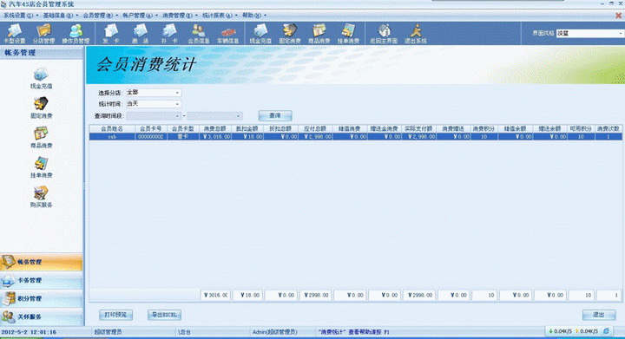
Task: Click Admin(超级管理员) in status bar
Action: point(274,332)
